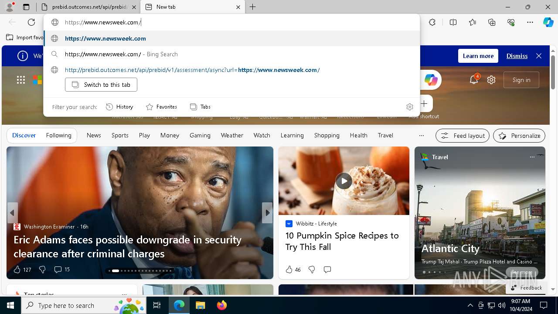Open the Weather feed category
This screenshot has height=314, width=558.
pyautogui.click(x=232, y=136)
